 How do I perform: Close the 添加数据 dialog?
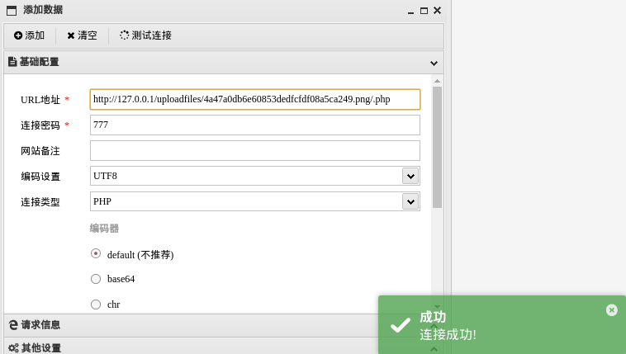[x=438, y=11]
